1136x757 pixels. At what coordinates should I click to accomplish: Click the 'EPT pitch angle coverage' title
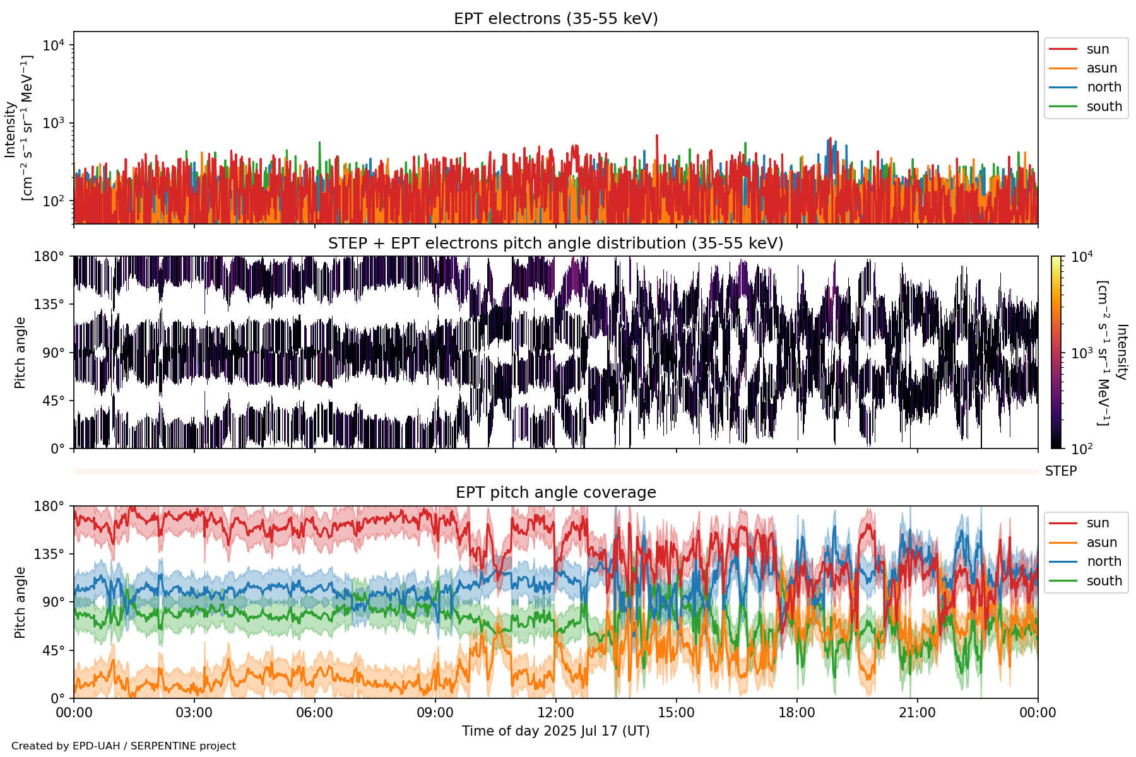[x=555, y=493]
